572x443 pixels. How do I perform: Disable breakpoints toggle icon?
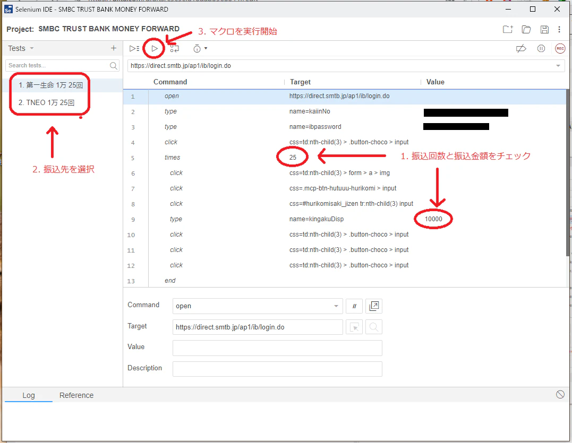coord(521,48)
